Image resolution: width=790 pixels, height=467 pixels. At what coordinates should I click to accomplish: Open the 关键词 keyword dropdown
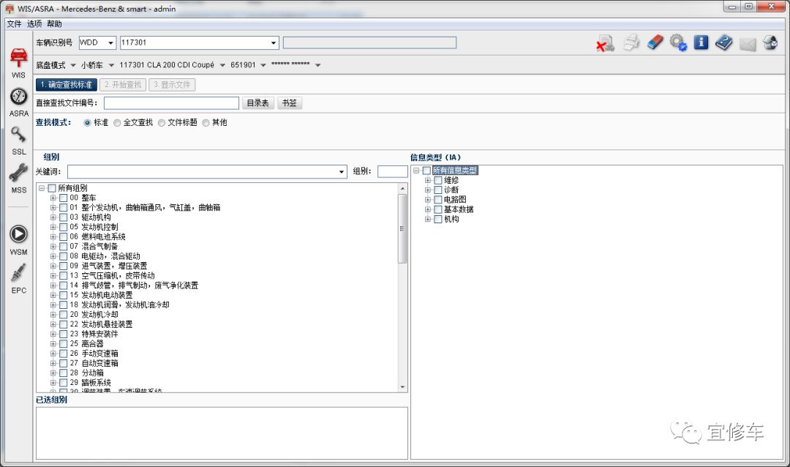(342, 172)
